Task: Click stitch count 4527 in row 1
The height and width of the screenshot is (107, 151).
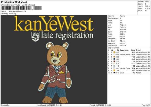Action: pos(117,52)
